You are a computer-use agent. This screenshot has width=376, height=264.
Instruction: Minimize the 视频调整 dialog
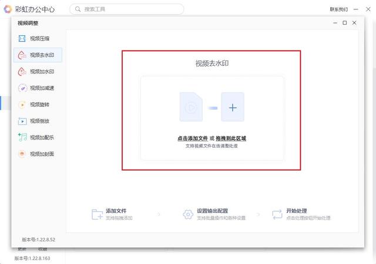coord(335,23)
